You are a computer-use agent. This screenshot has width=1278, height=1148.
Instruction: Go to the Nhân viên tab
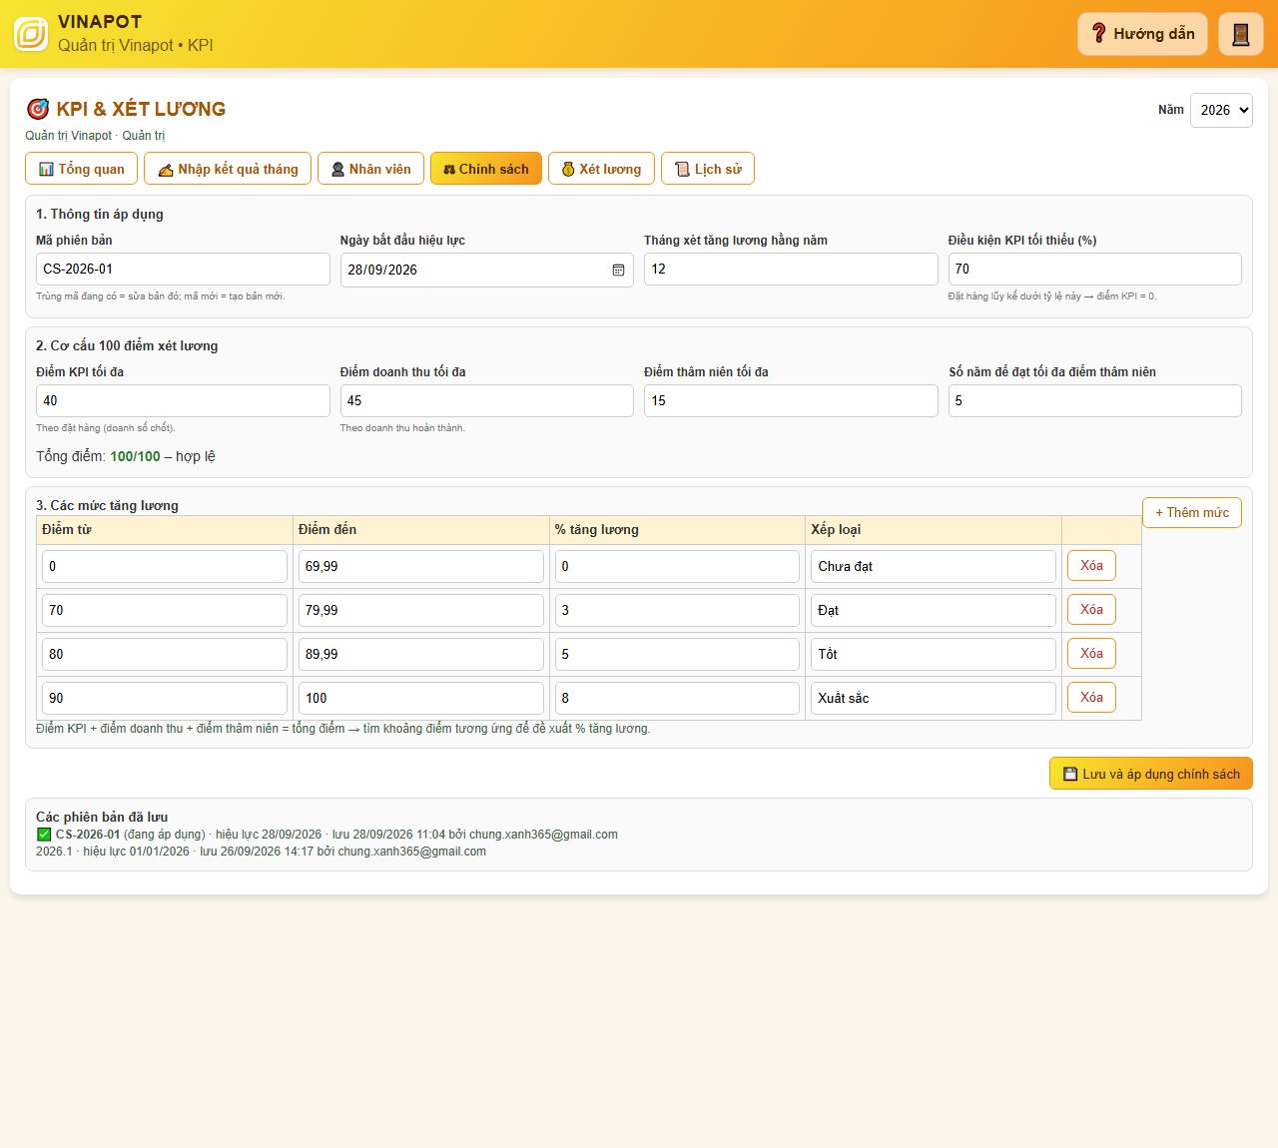(370, 169)
